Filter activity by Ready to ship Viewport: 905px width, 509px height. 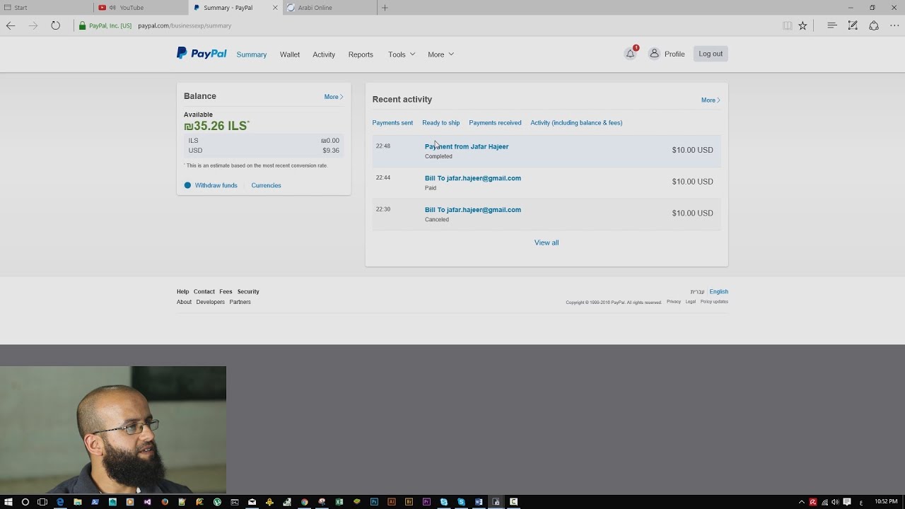click(x=441, y=123)
